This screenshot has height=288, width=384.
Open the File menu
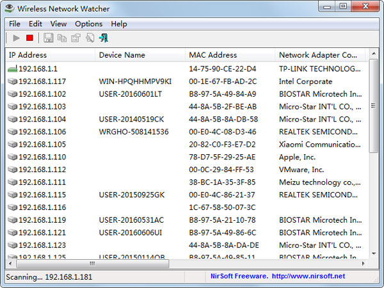tap(15, 24)
